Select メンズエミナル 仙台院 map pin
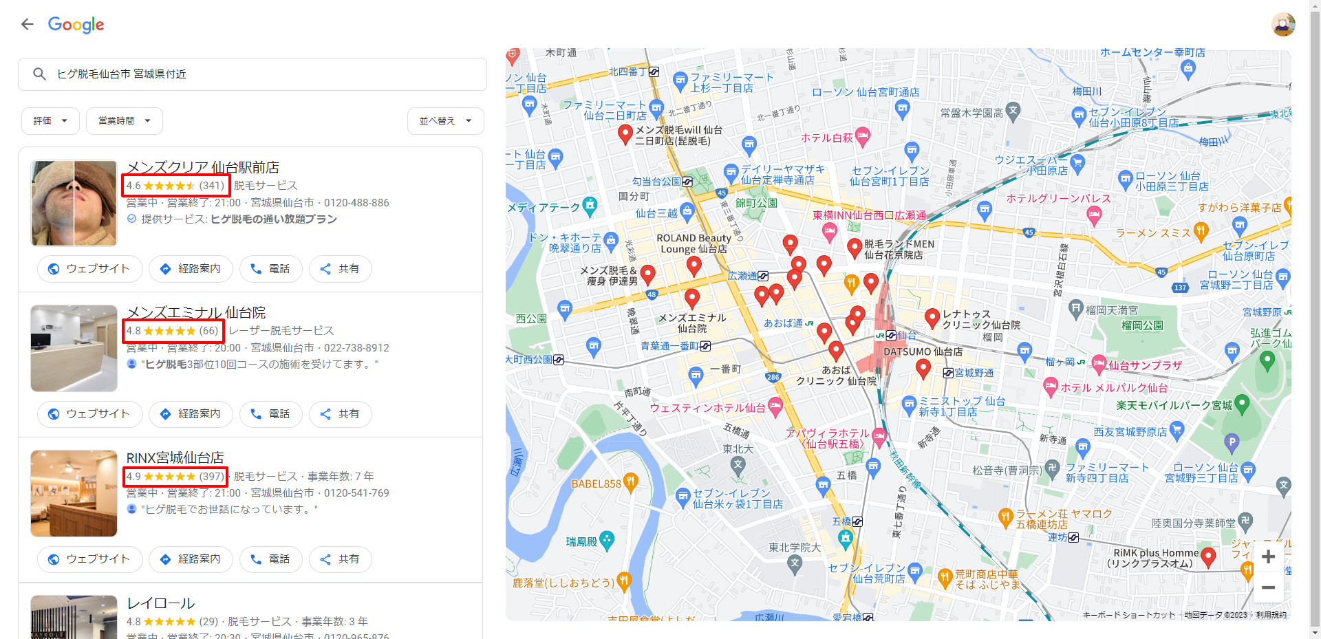 pyautogui.click(x=692, y=299)
